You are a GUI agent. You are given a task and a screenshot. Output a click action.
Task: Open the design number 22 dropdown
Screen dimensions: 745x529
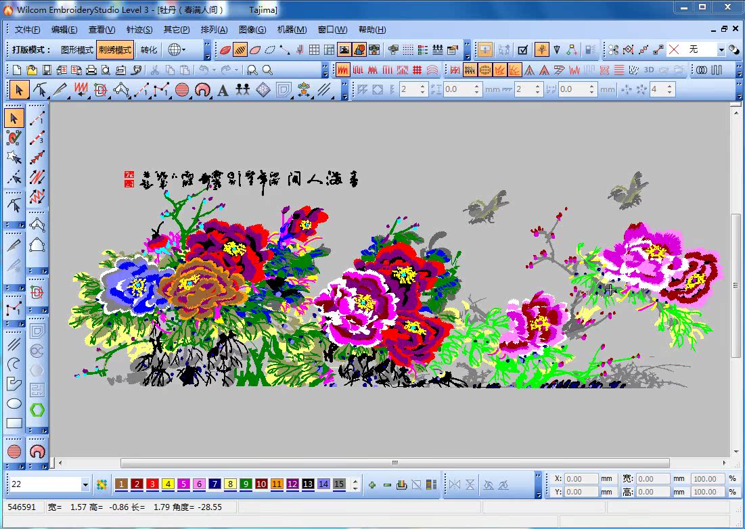pyautogui.click(x=85, y=485)
